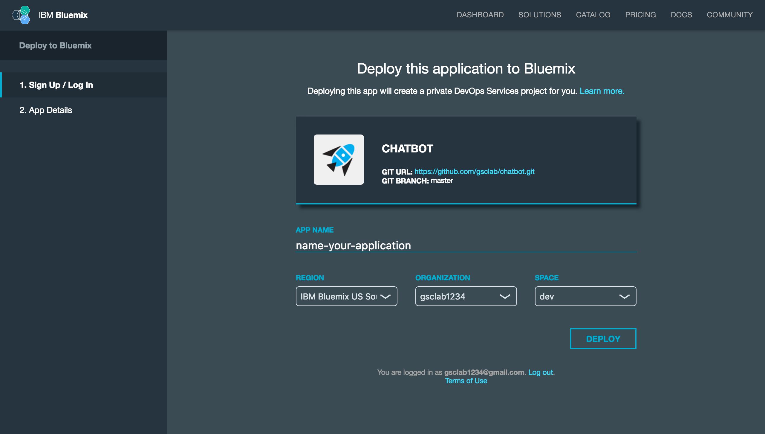Visit the Community nav link

(x=729, y=15)
